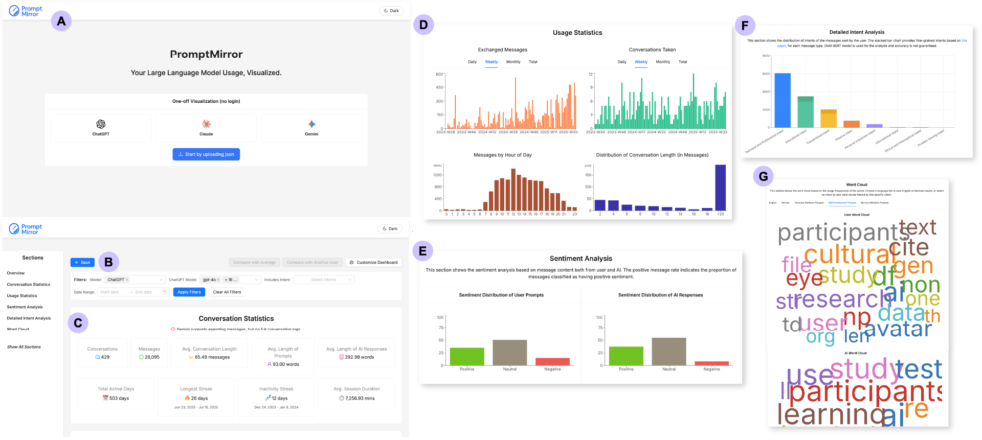Toggle Dark mode in the top header
Image resolution: width=982 pixels, height=440 pixels.
(391, 11)
